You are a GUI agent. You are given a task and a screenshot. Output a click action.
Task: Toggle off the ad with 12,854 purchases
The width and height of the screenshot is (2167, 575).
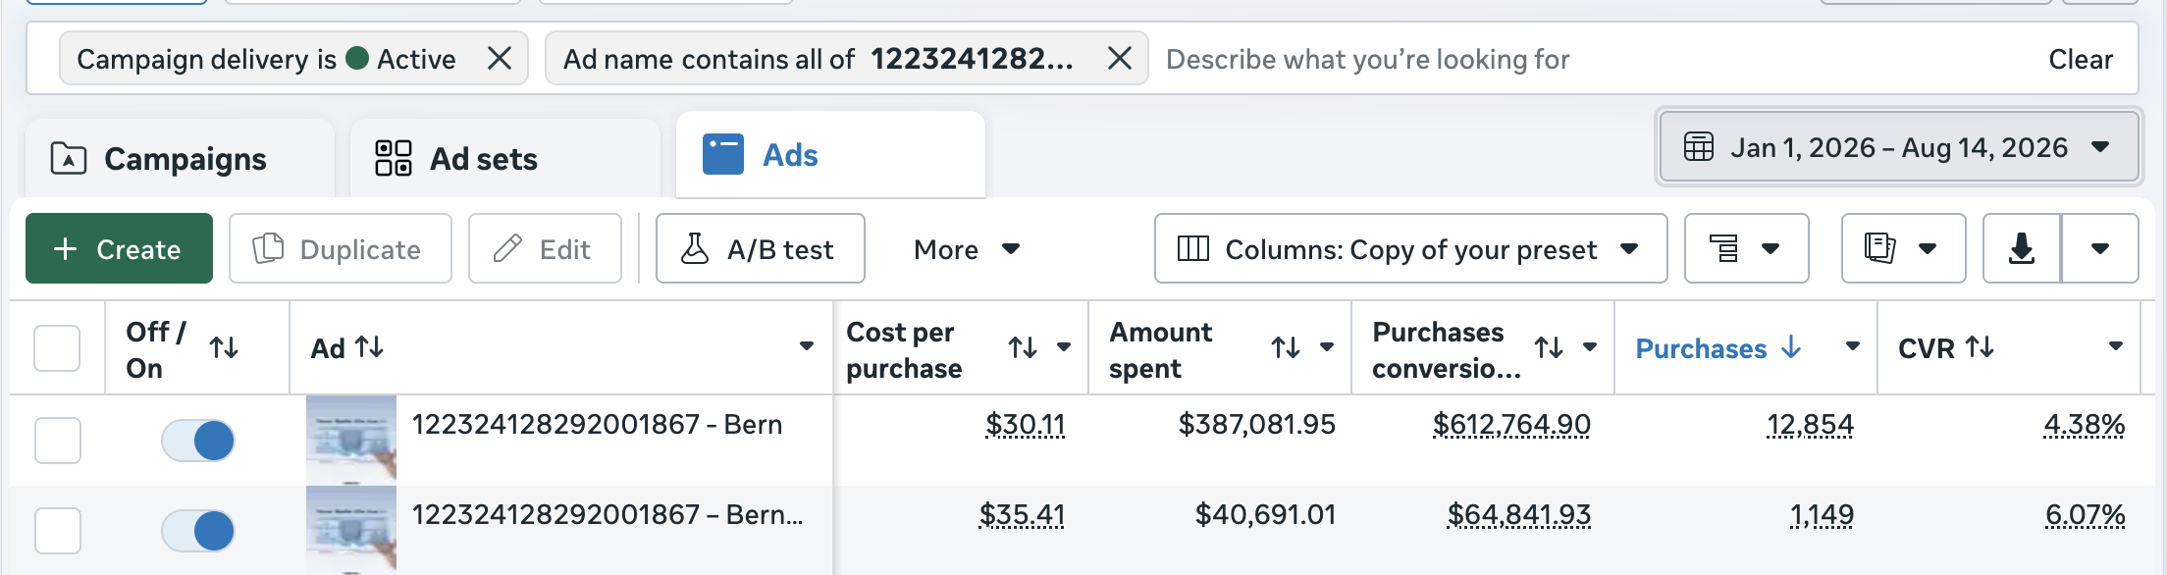pyautogui.click(x=197, y=441)
